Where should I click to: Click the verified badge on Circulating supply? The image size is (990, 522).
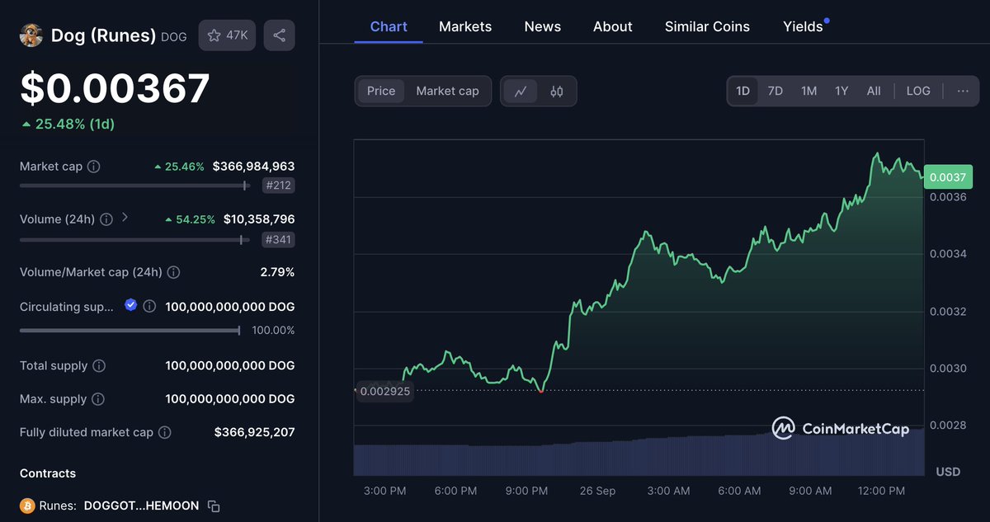click(x=130, y=305)
